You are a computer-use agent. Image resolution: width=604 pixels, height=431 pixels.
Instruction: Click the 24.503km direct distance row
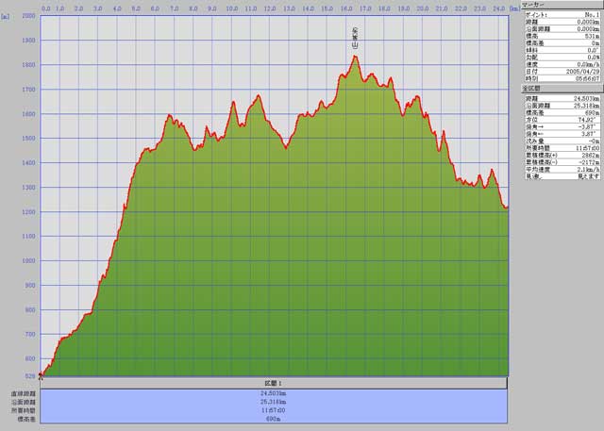click(x=275, y=393)
